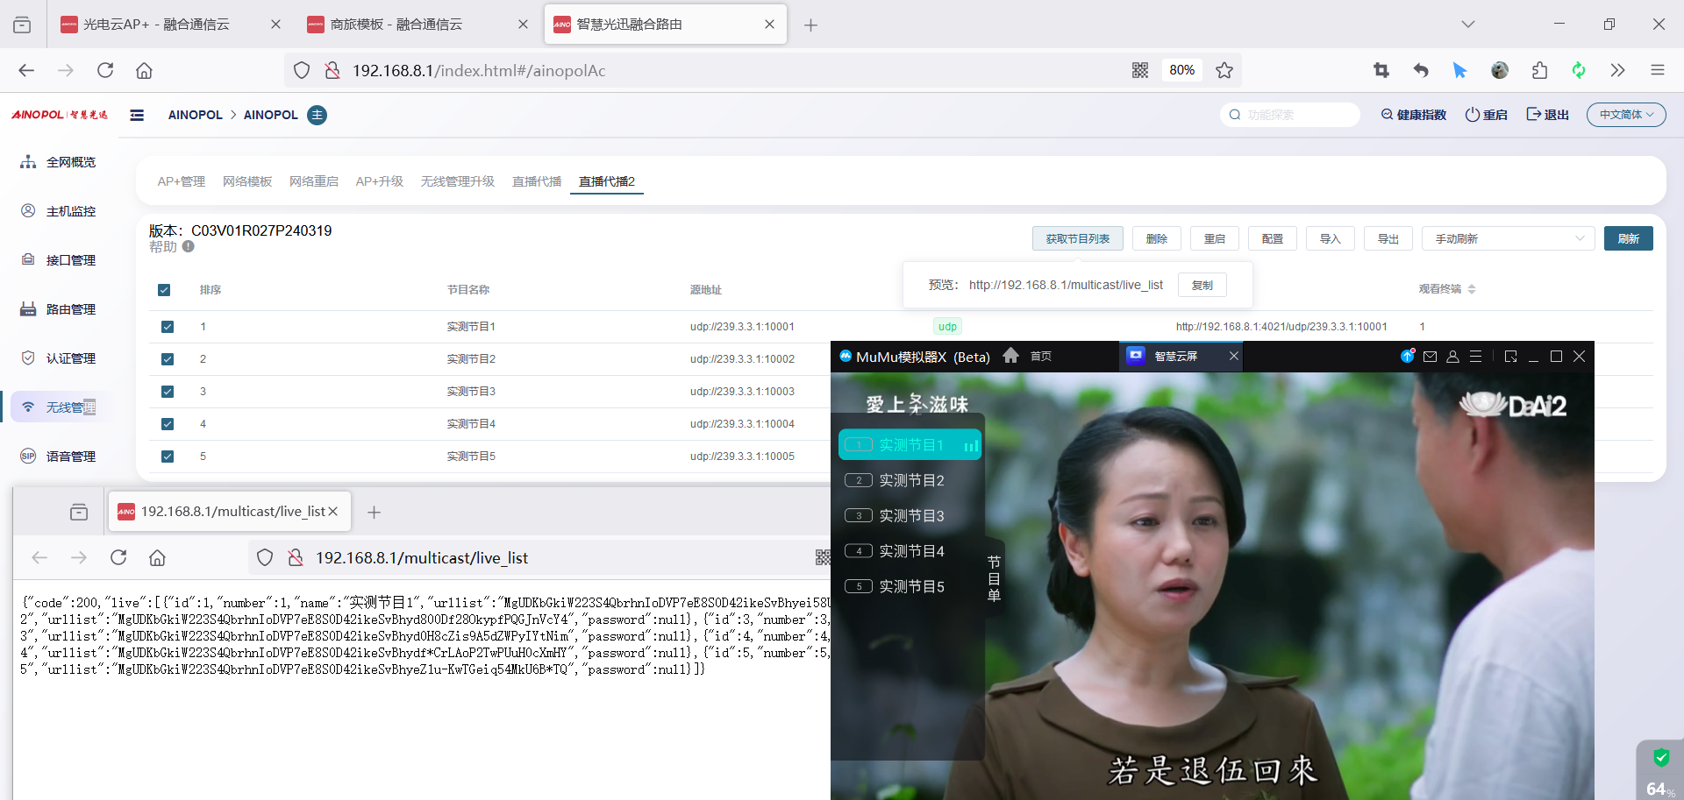Close the 智慧云屏 tab in MuMu
The height and width of the screenshot is (800, 1684).
[x=1233, y=356]
